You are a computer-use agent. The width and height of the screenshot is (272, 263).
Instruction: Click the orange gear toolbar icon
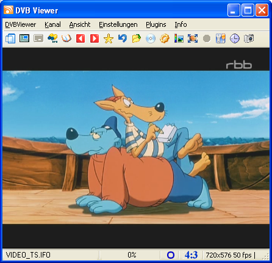pyautogui.click(x=165, y=38)
